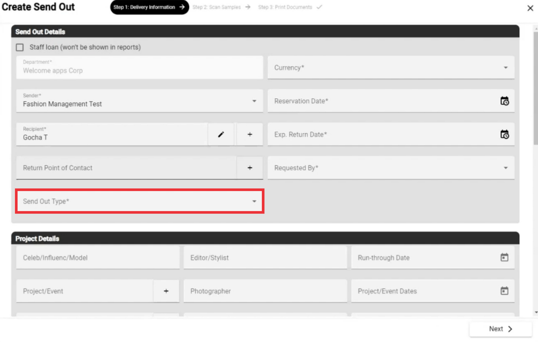The height and width of the screenshot is (342, 538).
Task: Add a new Project/Event with plus icon
Action: 166,291
